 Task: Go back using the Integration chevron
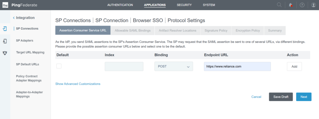(x=14, y=18)
